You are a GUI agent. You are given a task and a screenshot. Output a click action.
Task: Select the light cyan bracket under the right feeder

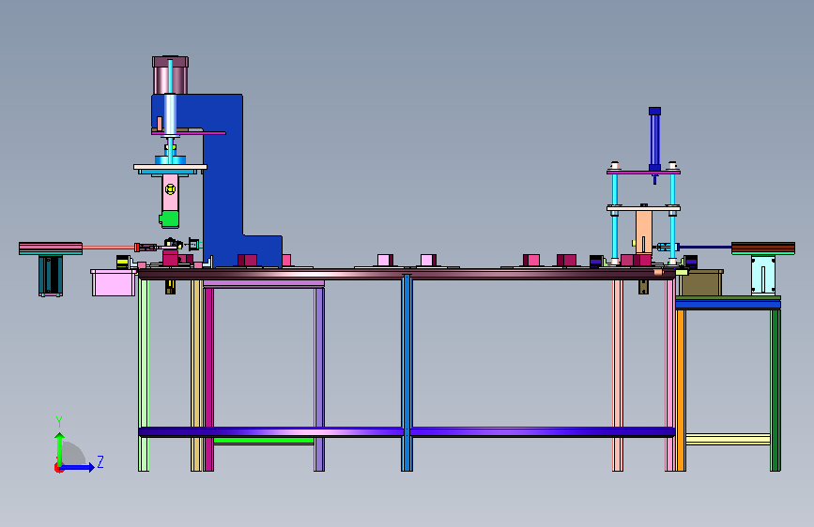pyautogui.click(x=762, y=275)
